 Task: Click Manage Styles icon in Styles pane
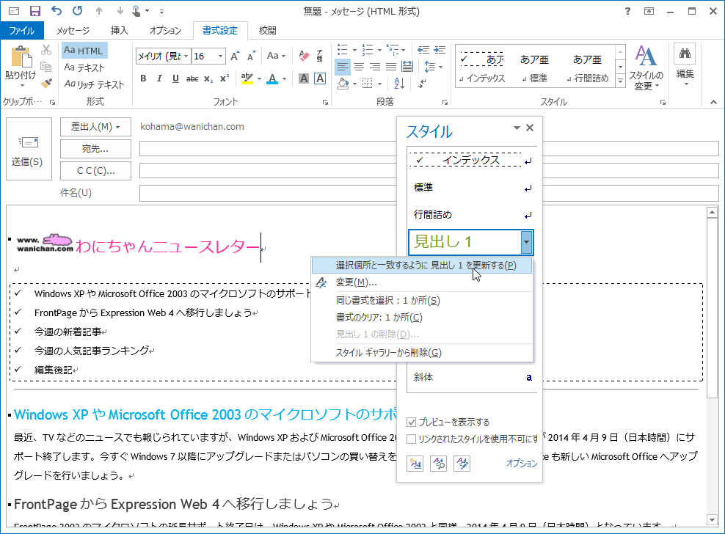462,464
